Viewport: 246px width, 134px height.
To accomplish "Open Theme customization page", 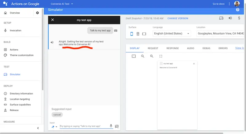I will coord(22,55).
